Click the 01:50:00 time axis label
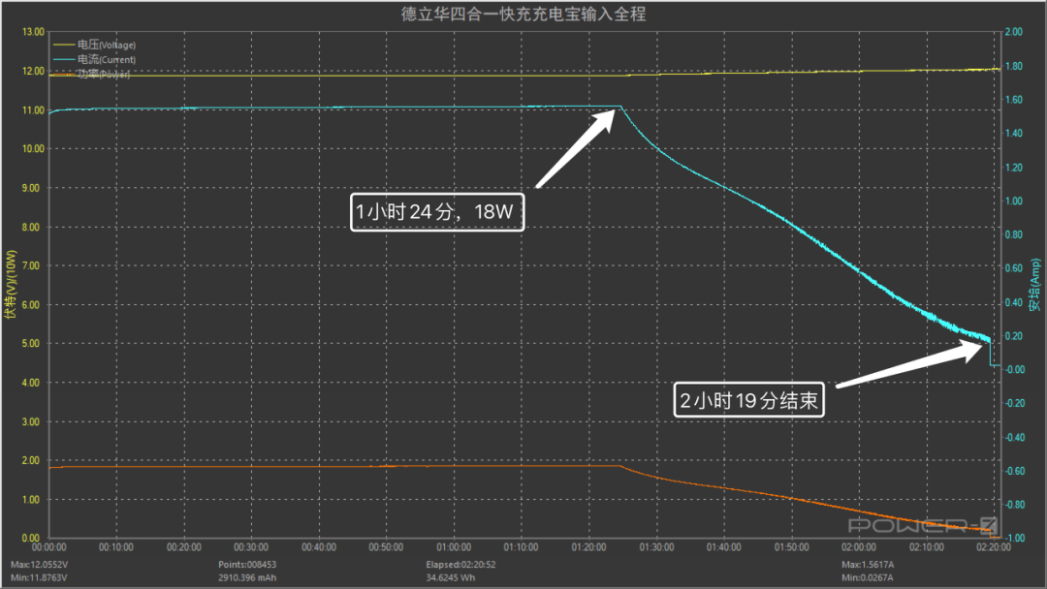Viewport: 1047px width, 589px height. click(791, 547)
